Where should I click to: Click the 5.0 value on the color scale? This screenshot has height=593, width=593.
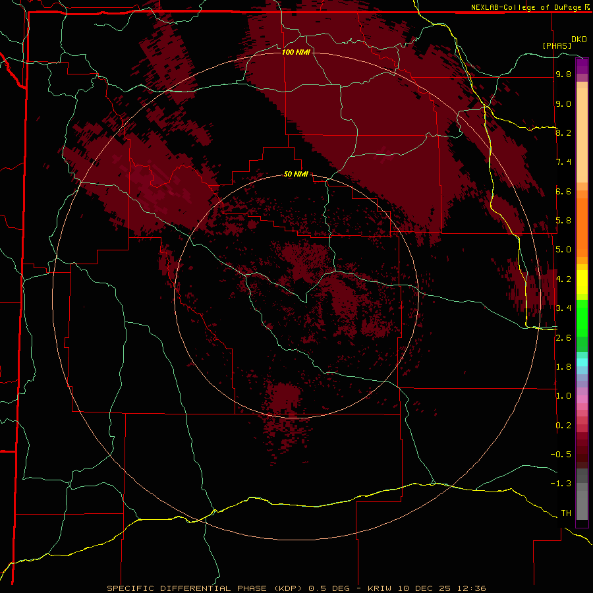click(563, 250)
